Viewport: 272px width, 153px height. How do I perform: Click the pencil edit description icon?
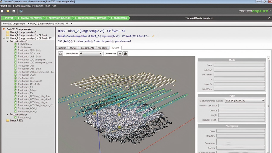tap(153, 36)
